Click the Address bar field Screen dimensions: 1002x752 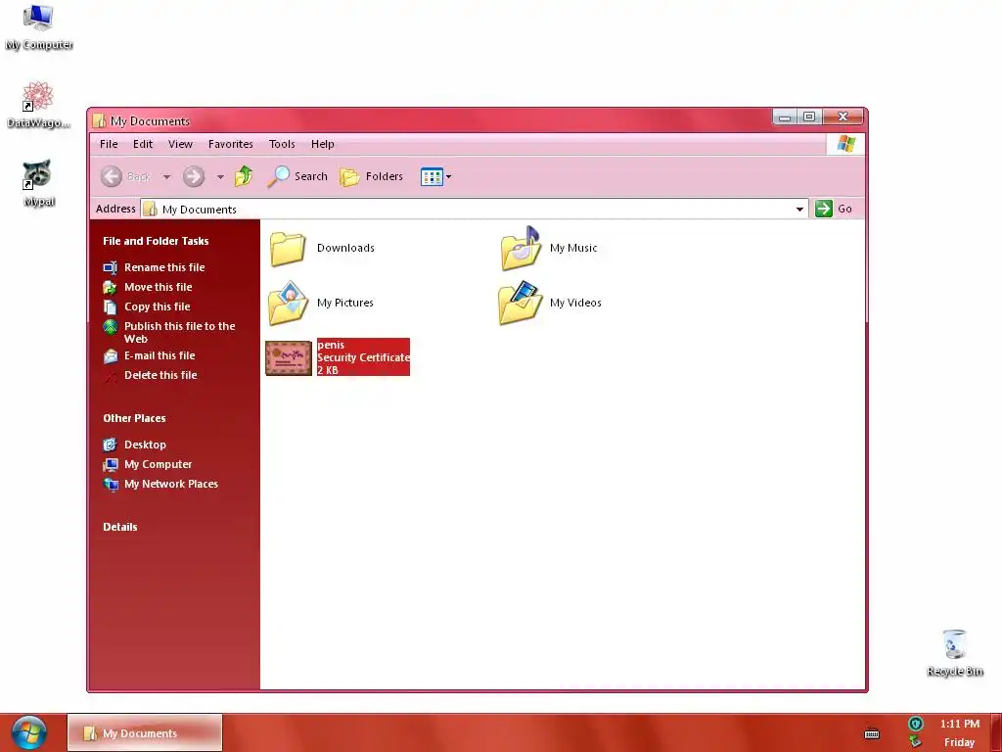(x=475, y=210)
